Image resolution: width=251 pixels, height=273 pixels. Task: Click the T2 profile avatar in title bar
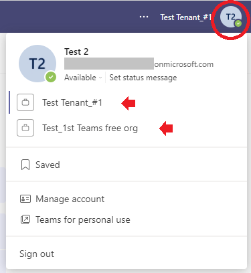231,17
